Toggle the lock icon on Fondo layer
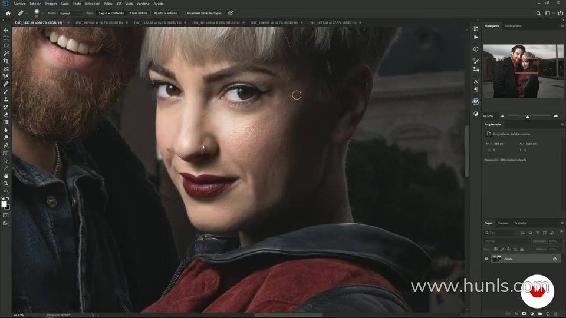 [x=554, y=259]
